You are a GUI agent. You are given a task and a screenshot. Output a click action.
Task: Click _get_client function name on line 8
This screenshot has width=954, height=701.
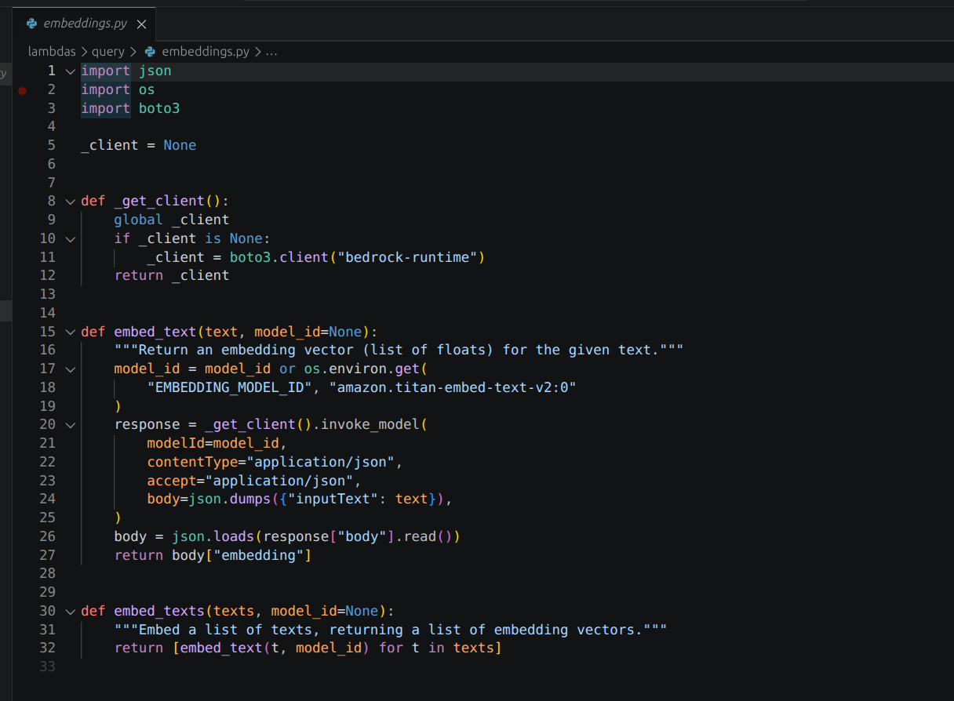pos(159,202)
